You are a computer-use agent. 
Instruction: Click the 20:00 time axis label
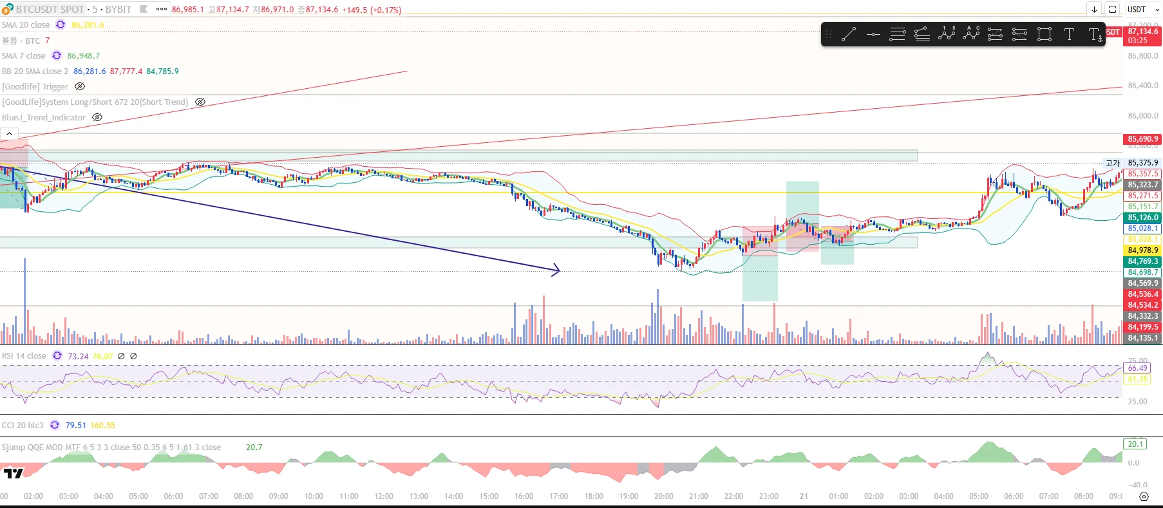coord(663,496)
